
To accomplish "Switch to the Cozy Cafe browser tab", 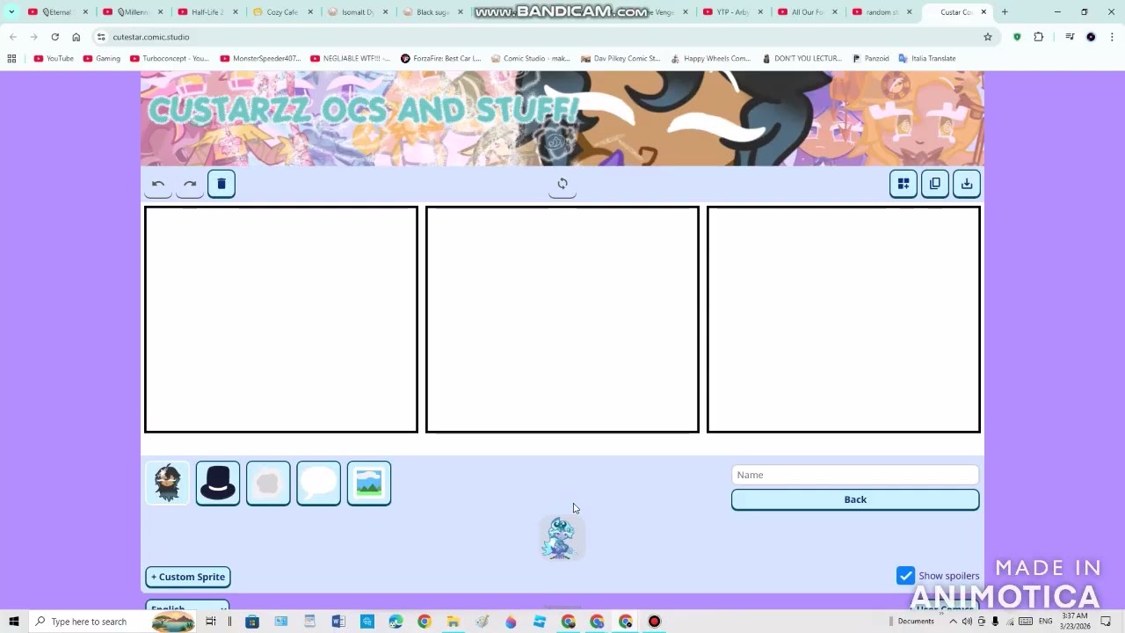I will click(x=283, y=12).
